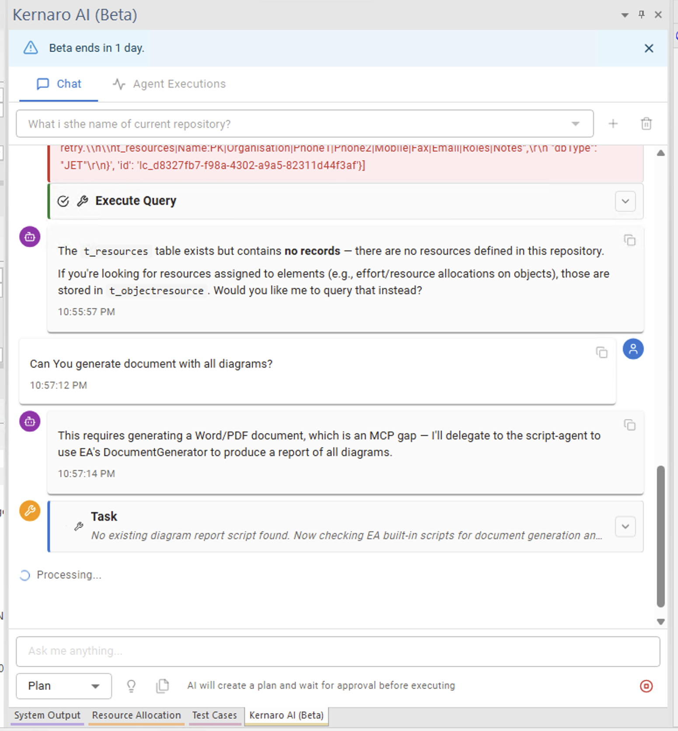
Task: Click the 10:57:12 PM timestamp
Action: tap(59, 385)
